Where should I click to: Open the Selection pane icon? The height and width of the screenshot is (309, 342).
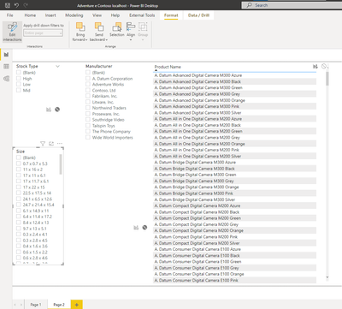click(117, 27)
